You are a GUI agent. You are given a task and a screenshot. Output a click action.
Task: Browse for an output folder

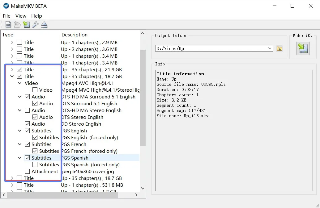279,48
